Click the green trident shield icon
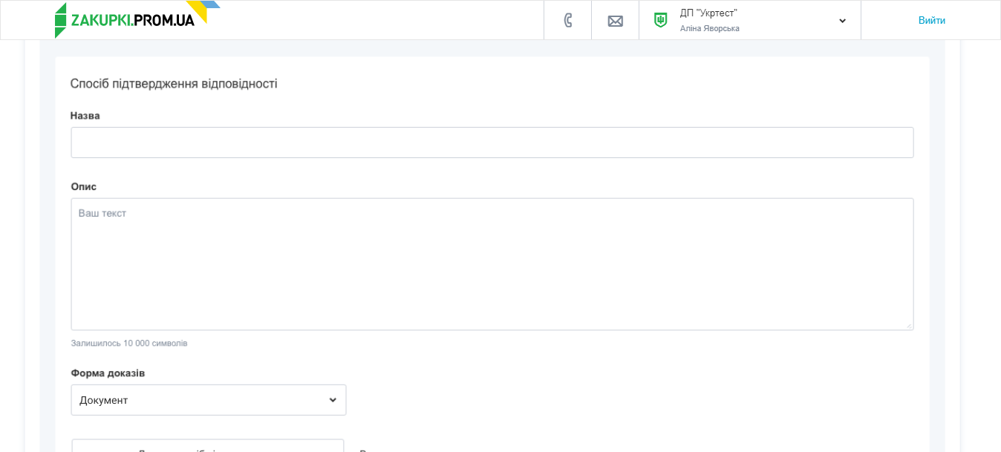This screenshot has width=1001, height=452. 660,20
